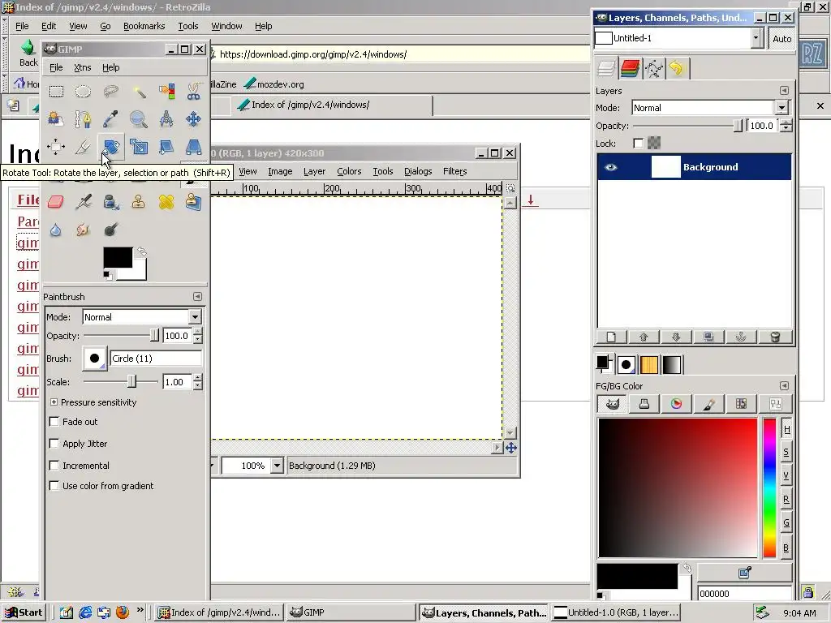Toggle visibility eye of Background layer
The height and width of the screenshot is (623, 831).
[x=610, y=167]
